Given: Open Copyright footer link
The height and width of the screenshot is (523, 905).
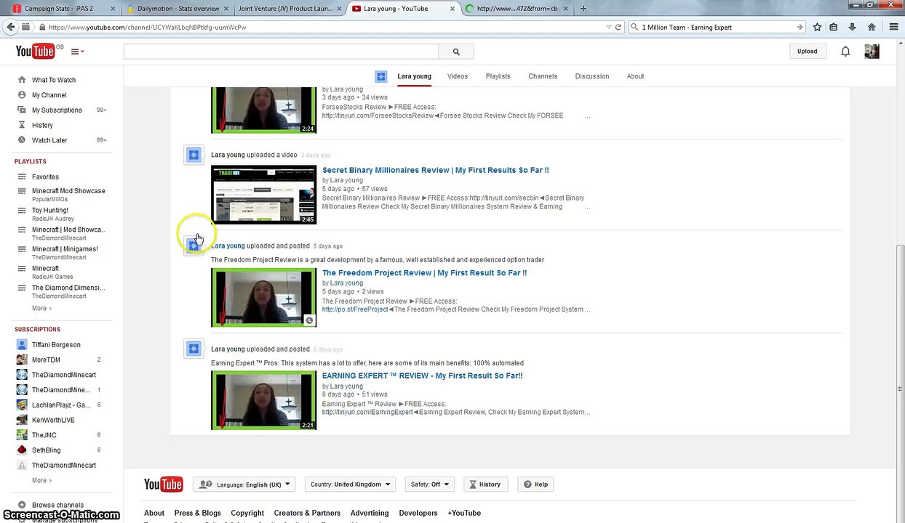Looking at the screenshot, I should click(x=247, y=513).
